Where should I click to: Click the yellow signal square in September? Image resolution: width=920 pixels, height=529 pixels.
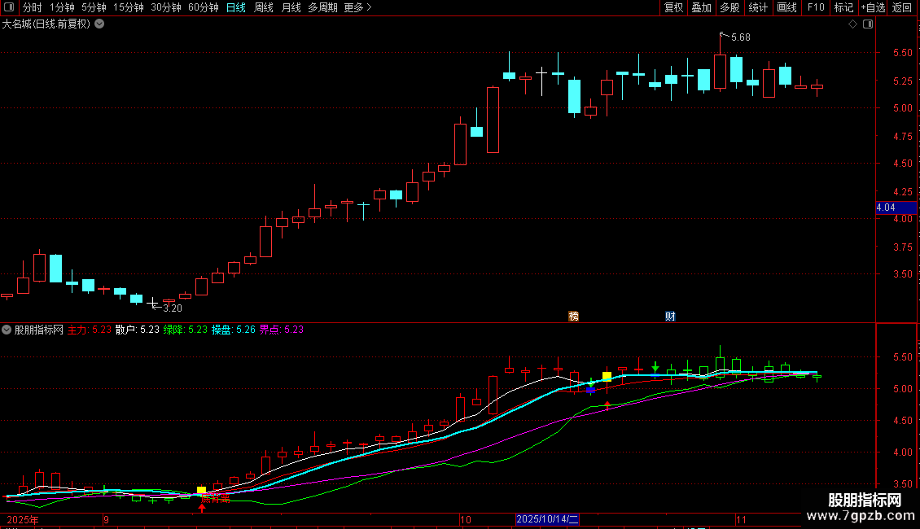[201, 490]
